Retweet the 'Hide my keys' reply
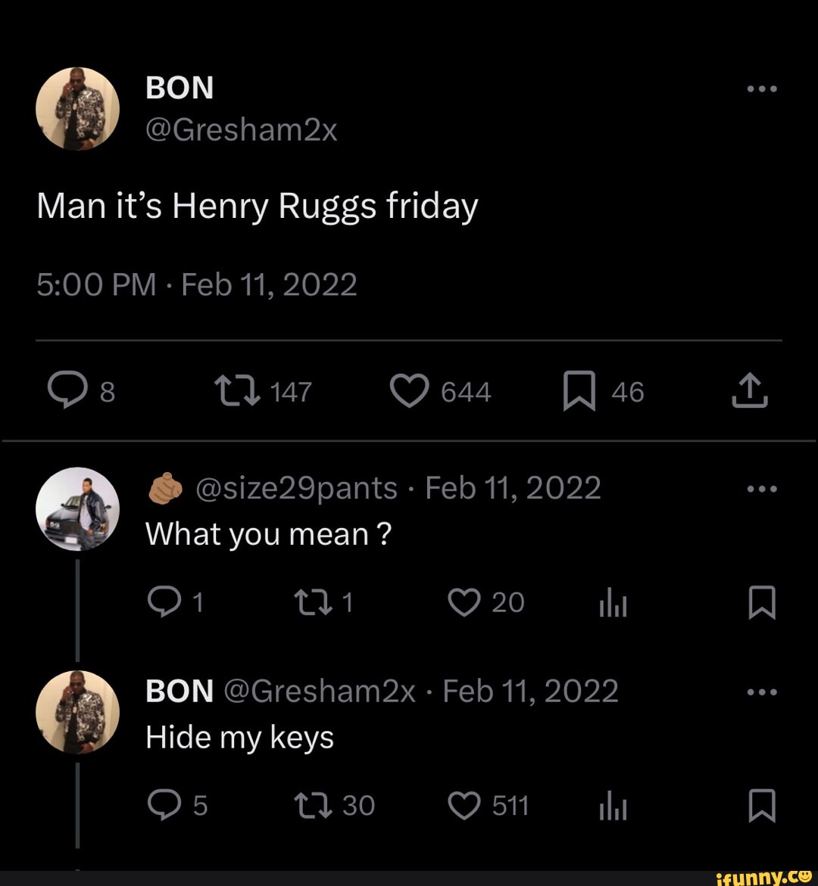This screenshot has height=886, width=818. 312,805
